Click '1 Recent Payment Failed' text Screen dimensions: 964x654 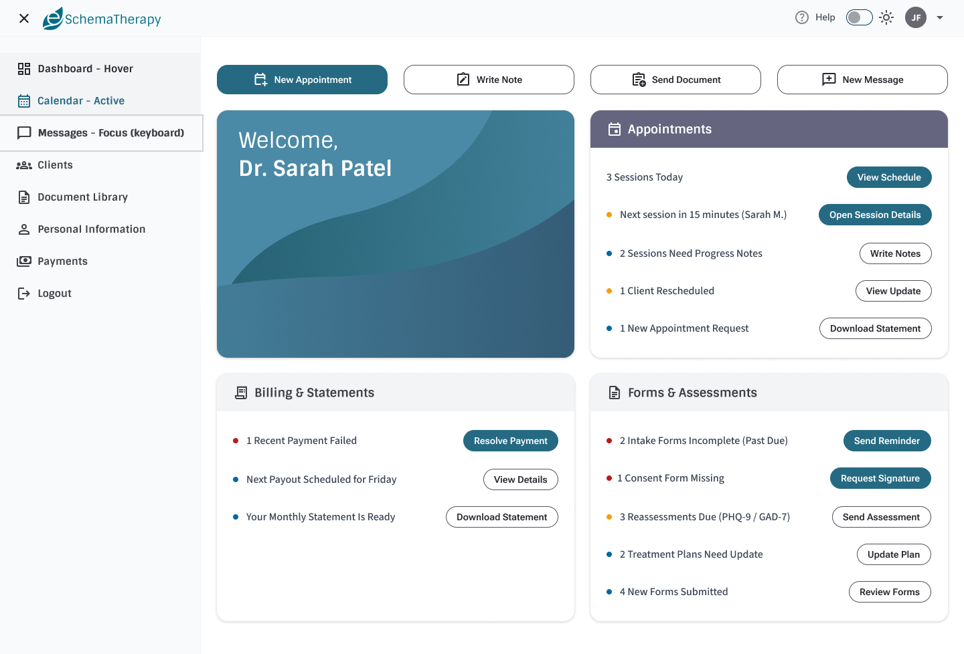coord(301,441)
